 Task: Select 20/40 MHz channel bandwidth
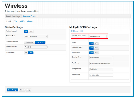tap(29, 42)
